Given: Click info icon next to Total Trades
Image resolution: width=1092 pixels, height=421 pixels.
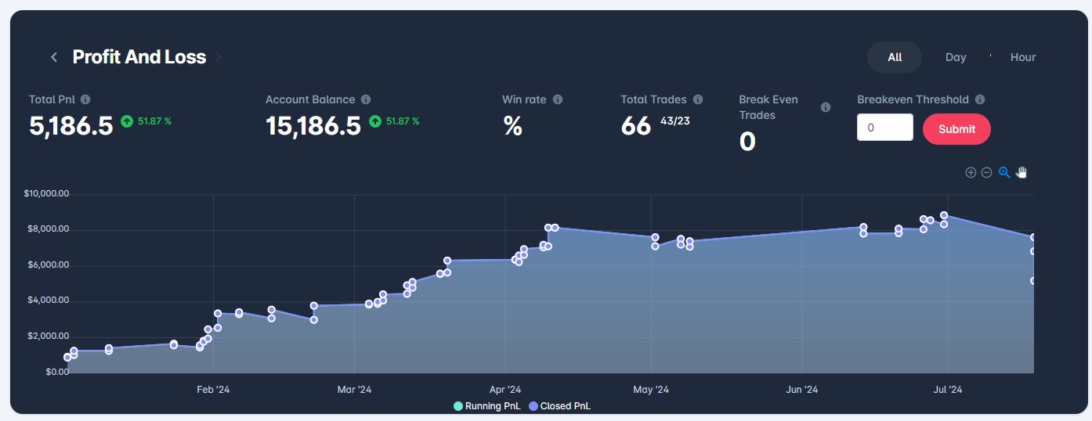Looking at the screenshot, I should coord(698,99).
